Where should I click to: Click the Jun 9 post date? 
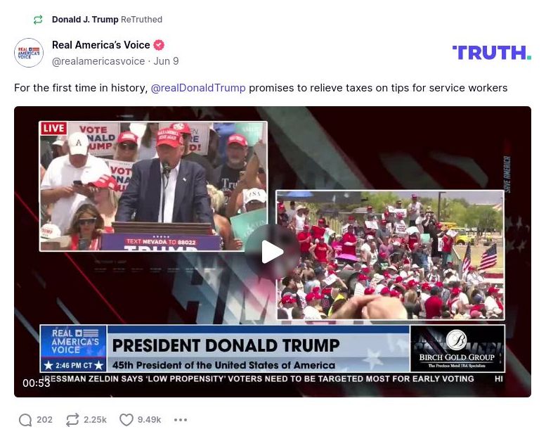click(166, 61)
